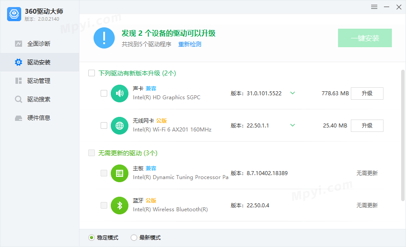
Task: Select all drivers under 下列驱动有新版本升级
Action: point(92,73)
